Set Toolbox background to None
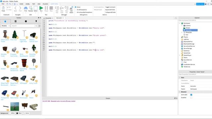 point(26,113)
